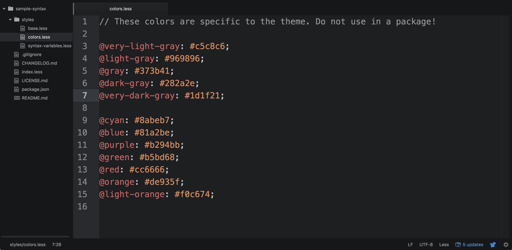Click the 5 updates link

tap(473, 245)
